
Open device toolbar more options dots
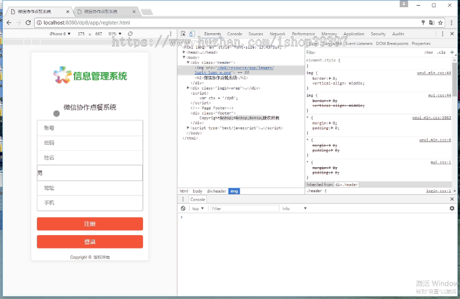tap(171, 34)
